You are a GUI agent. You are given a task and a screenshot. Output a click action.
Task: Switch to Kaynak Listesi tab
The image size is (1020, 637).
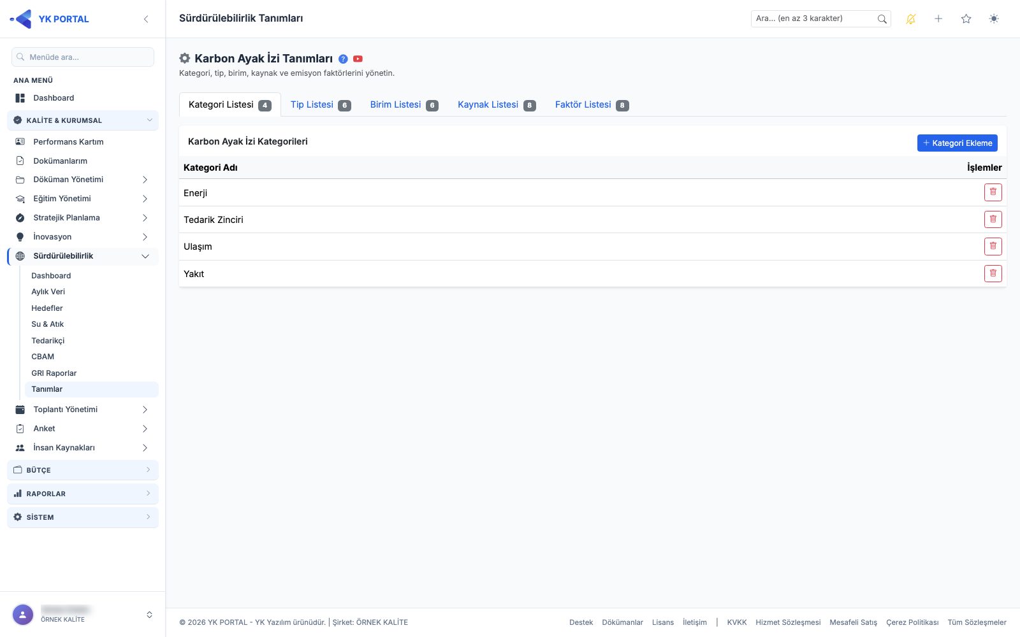click(497, 105)
